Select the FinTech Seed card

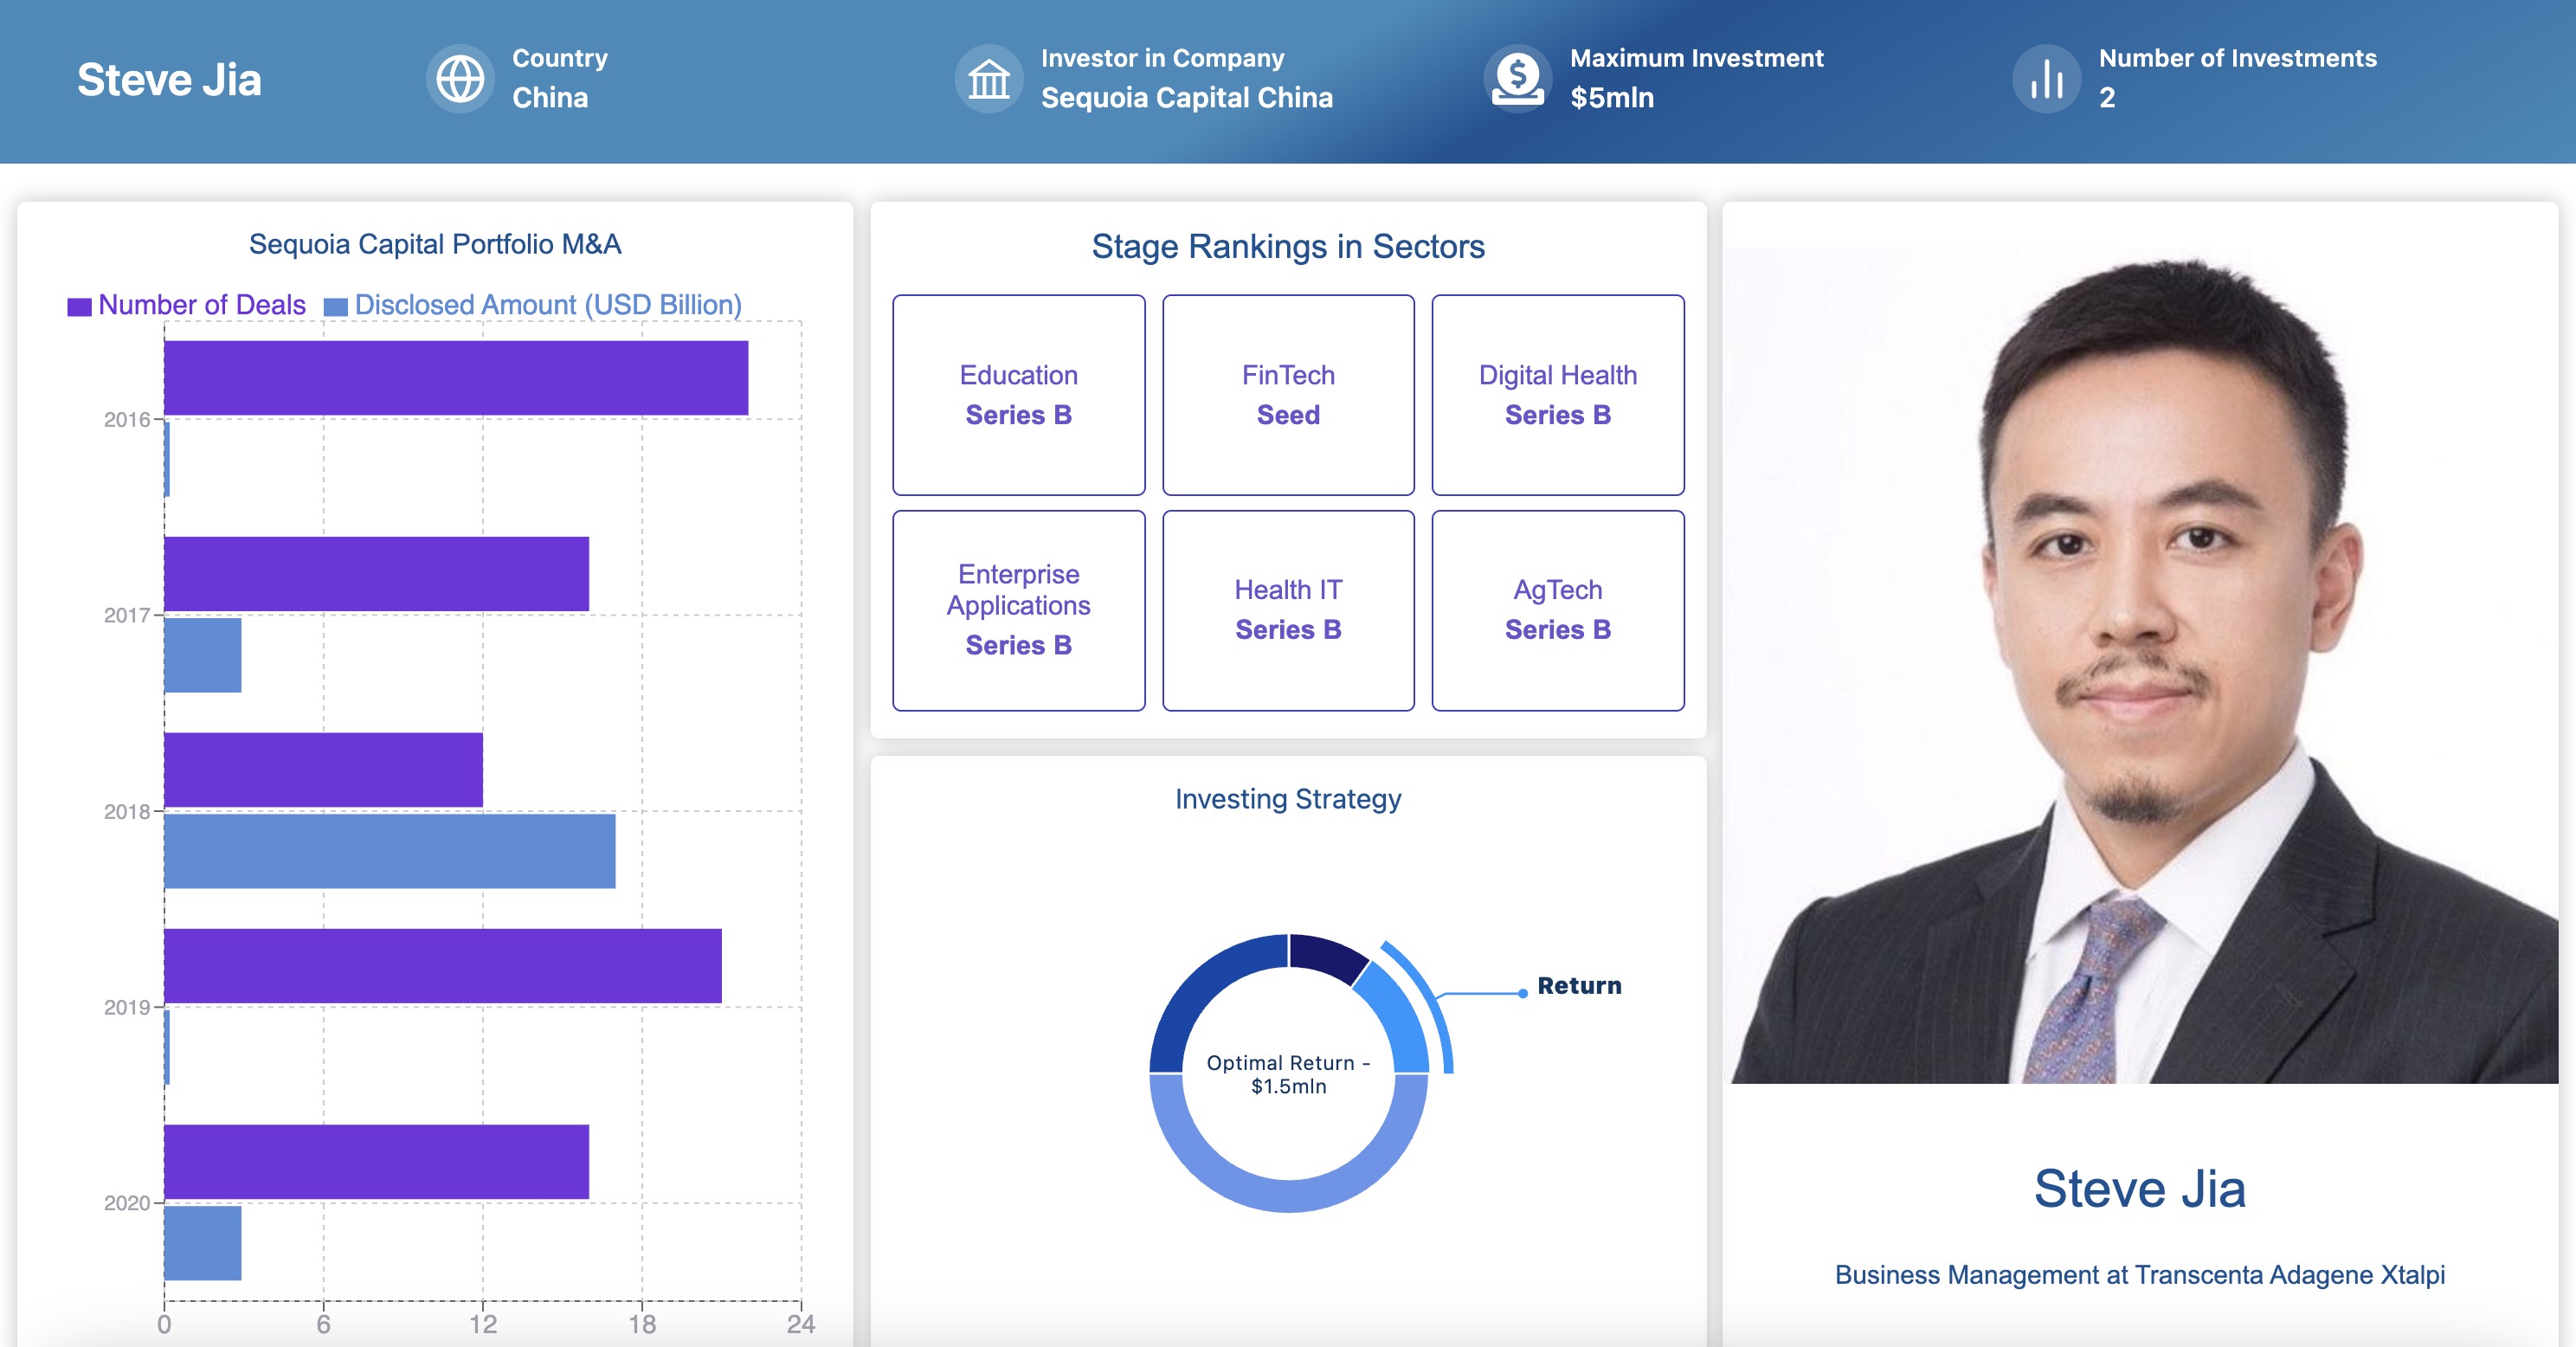[x=1288, y=395]
